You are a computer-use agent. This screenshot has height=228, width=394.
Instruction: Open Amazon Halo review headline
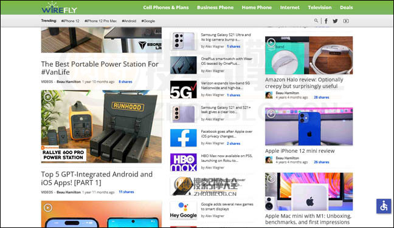(x=304, y=82)
